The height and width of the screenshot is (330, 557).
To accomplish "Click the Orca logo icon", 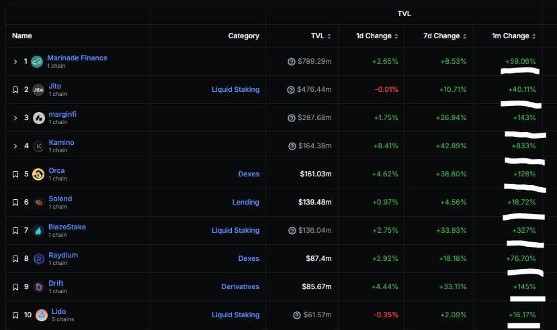I will pyautogui.click(x=38, y=174).
